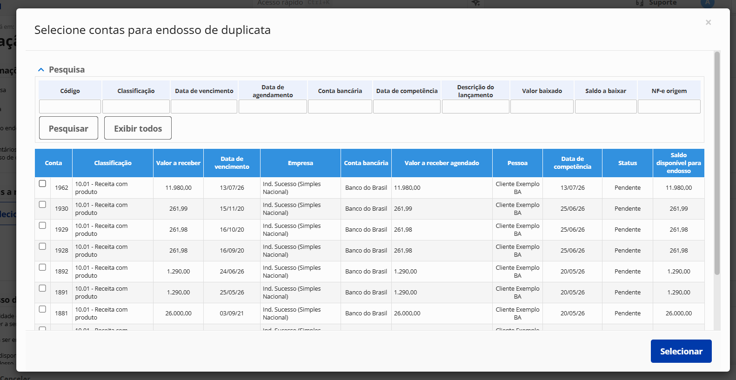The image size is (736, 380).
Task: Check the row for account 1929
Action: (42, 226)
